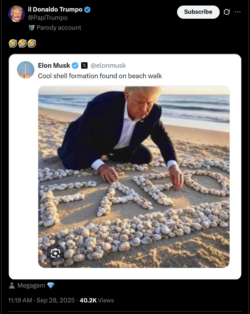Open the Grok slash-circle icon
Screen dimensions: 250x314
tap(227, 12)
